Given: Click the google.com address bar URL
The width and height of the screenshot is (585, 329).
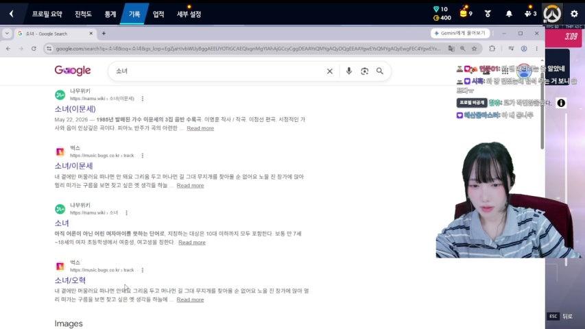Looking at the screenshot, I should click(x=248, y=49).
